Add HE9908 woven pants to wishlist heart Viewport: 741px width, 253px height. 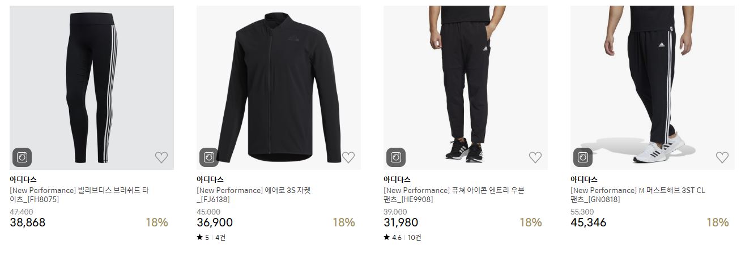pyautogui.click(x=535, y=157)
